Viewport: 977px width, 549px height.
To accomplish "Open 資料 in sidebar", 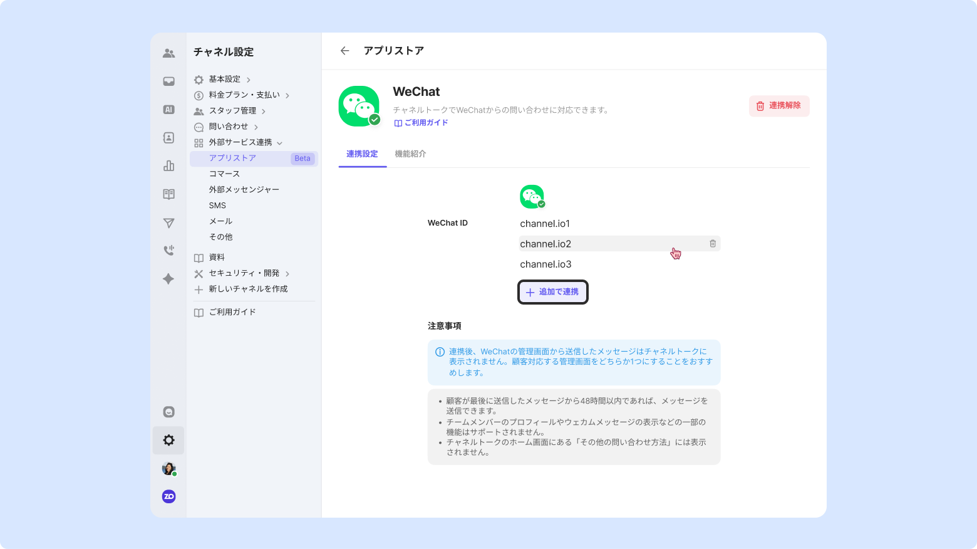I will click(209, 258).
